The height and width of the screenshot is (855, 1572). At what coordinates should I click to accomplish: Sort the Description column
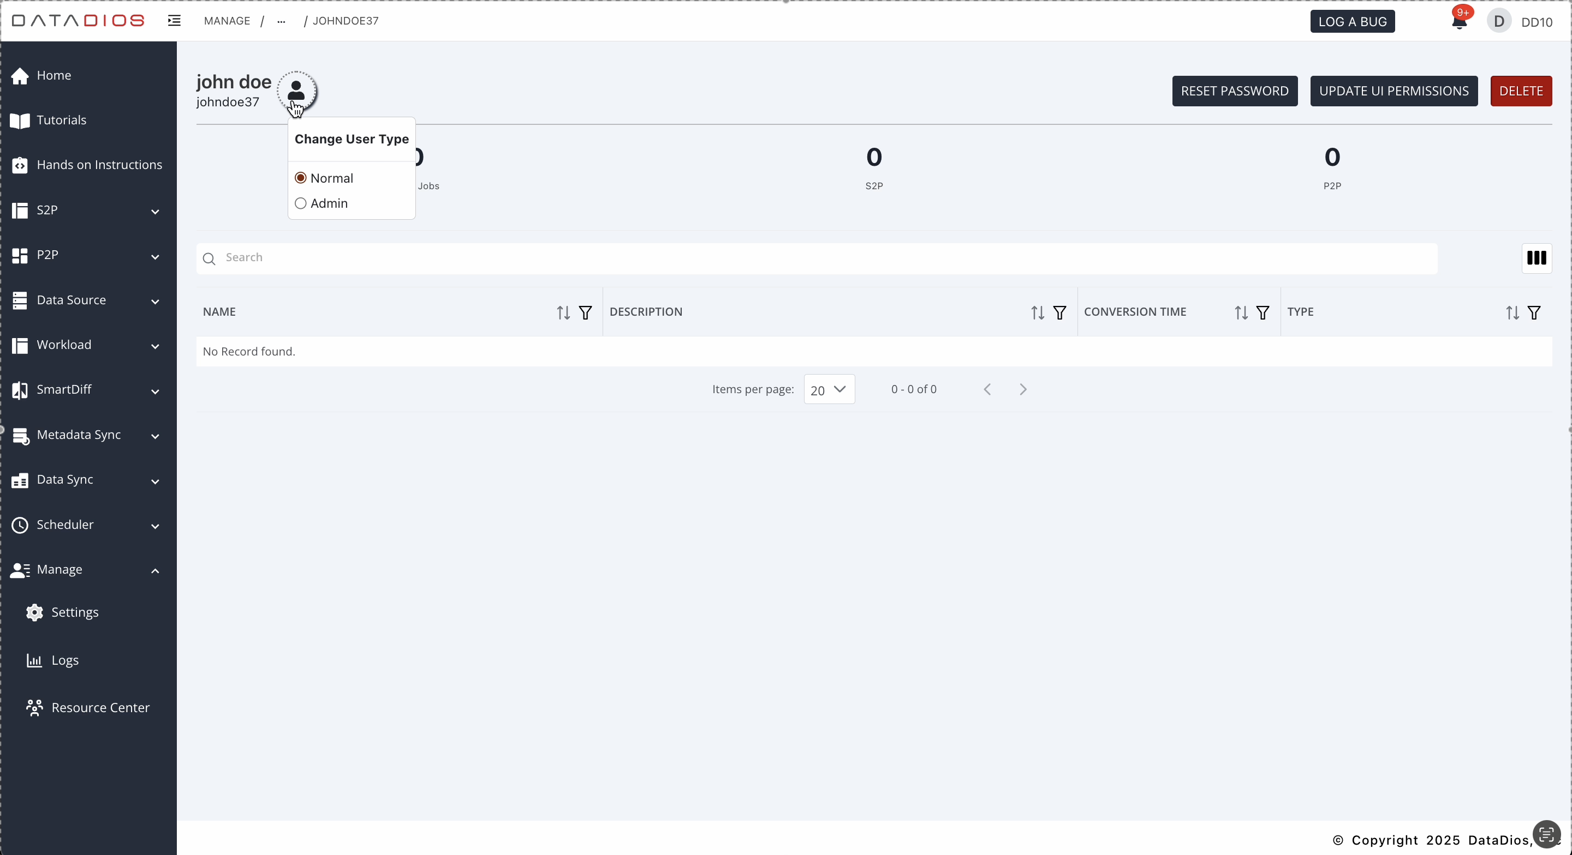pyautogui.click(x=1038, y=313)
